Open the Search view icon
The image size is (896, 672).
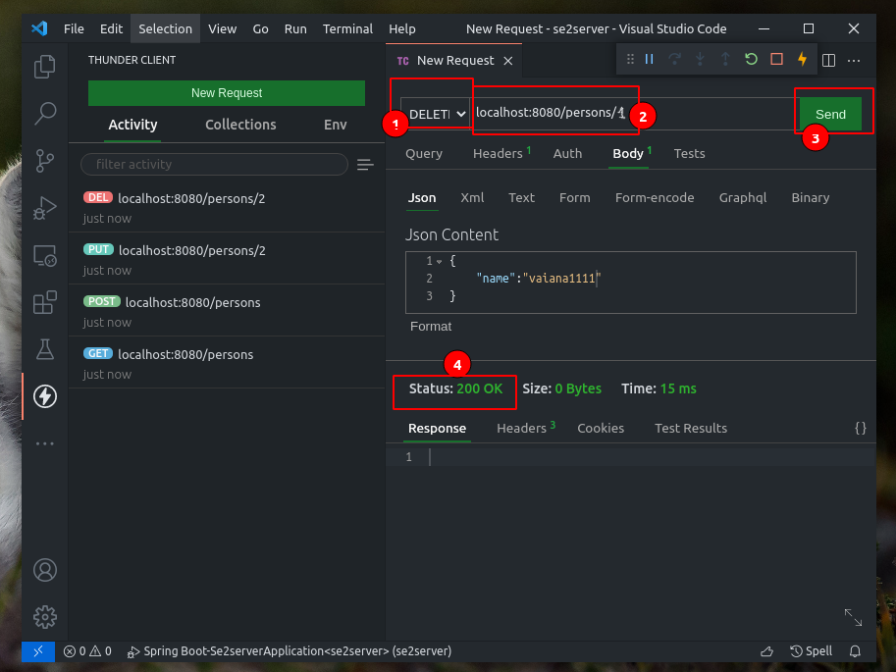pos(44,114)
